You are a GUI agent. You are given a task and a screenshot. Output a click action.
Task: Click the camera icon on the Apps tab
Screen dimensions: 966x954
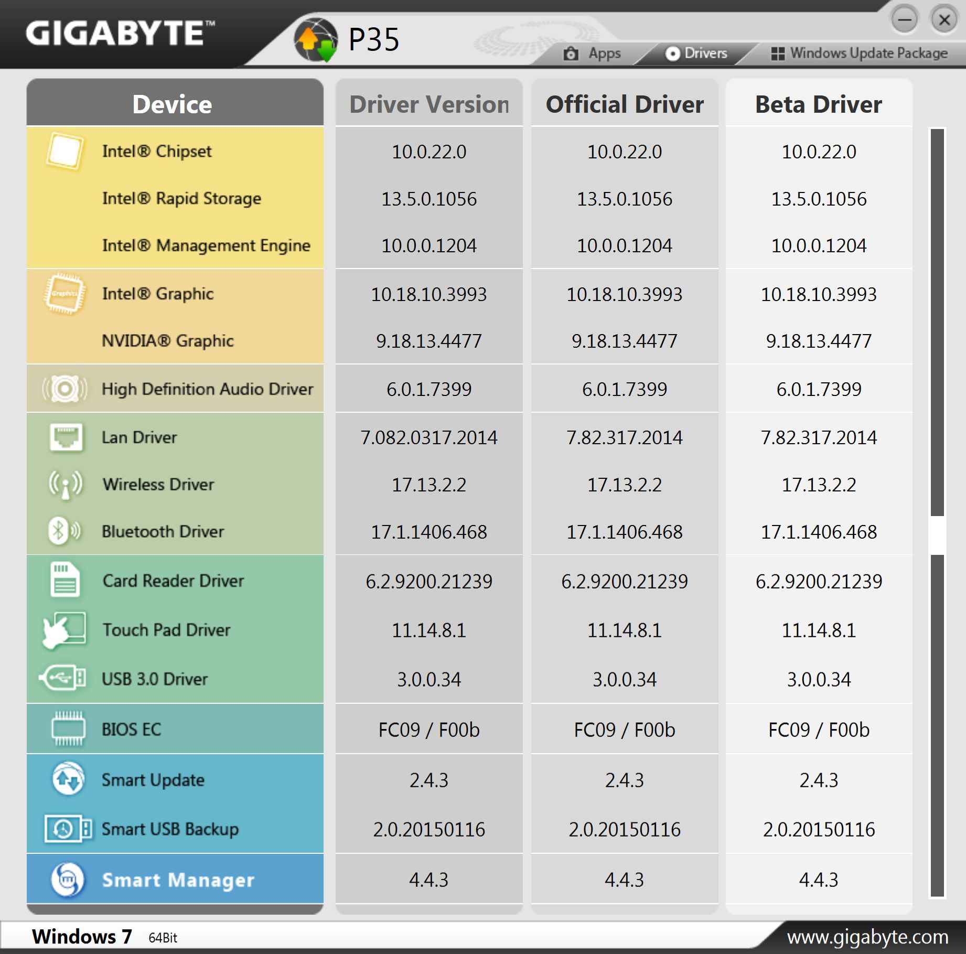(571, 53)
